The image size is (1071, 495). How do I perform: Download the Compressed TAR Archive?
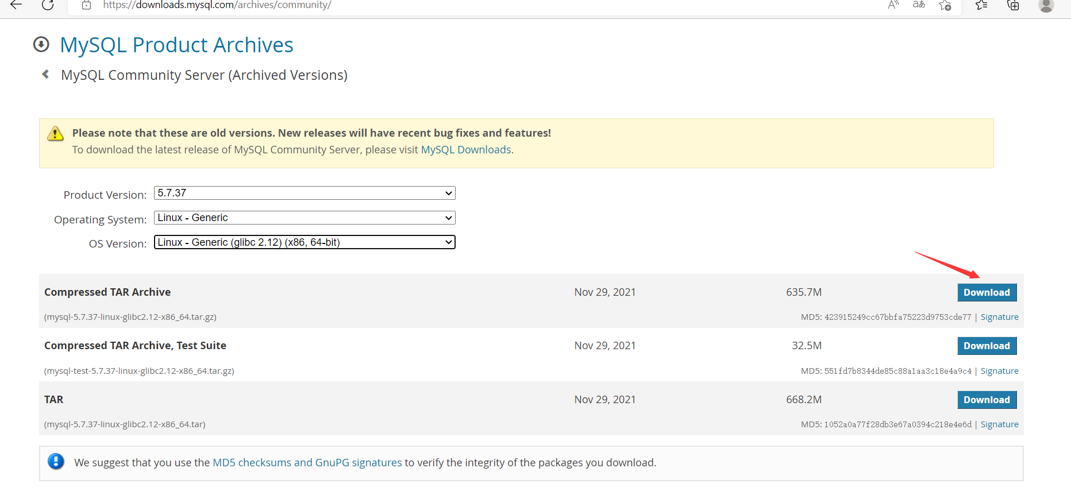coord(987,292)
